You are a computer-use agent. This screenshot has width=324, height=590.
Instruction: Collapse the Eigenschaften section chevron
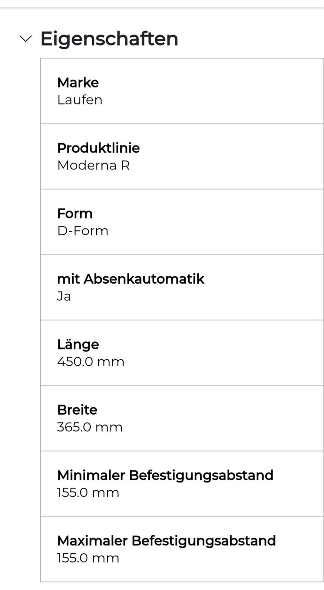point(26,39)
